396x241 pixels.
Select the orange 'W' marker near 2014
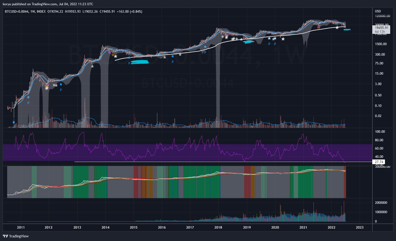(113, 55)
